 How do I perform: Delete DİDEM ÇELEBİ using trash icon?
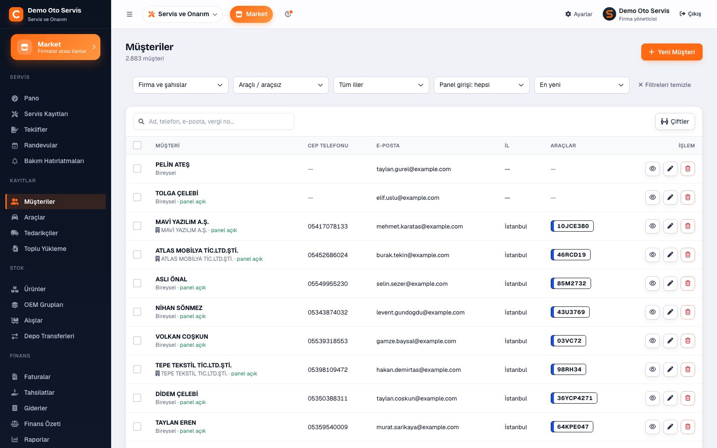(688, 398)
